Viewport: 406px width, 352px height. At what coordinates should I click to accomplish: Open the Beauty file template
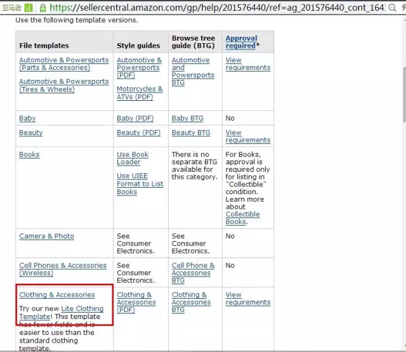[x=31, y=133]
